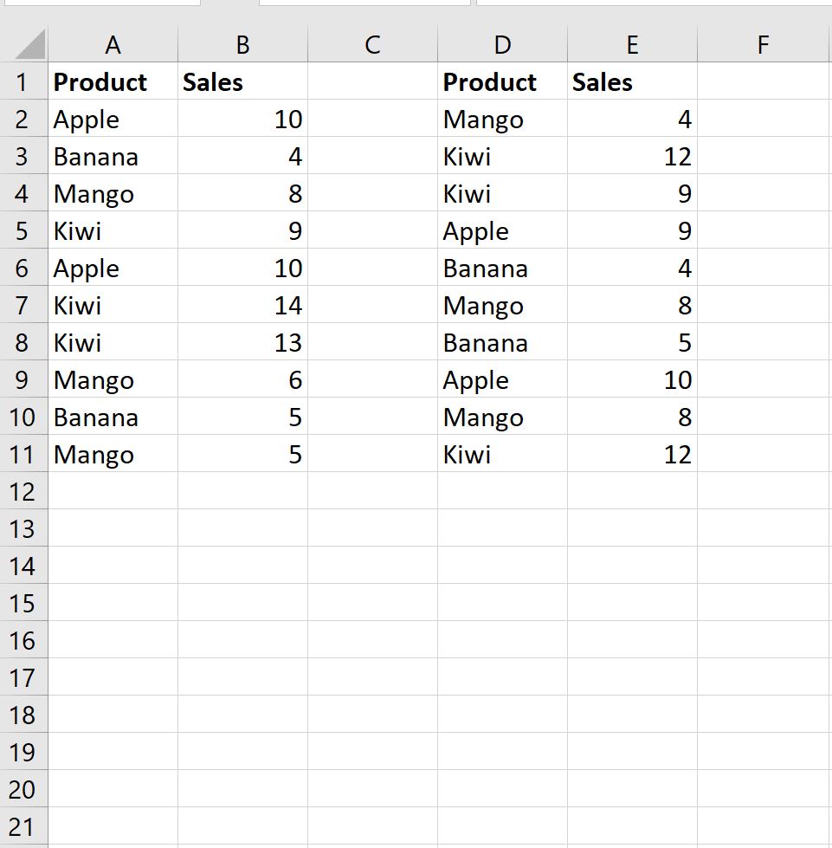Click the Product header cell in column A
This screenshot has width=832, height=848.
pos(113,81)
